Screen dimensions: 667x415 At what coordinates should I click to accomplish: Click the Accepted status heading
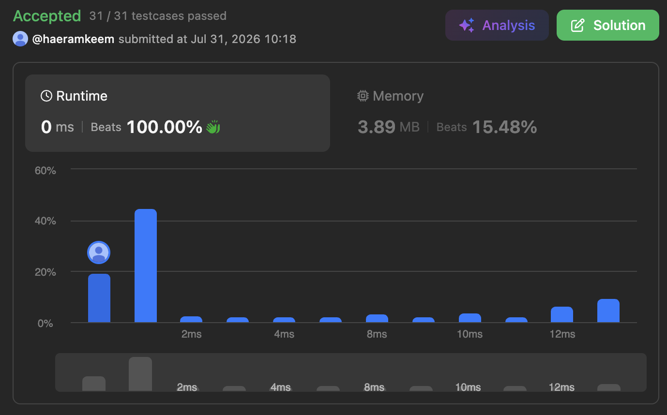47,16
